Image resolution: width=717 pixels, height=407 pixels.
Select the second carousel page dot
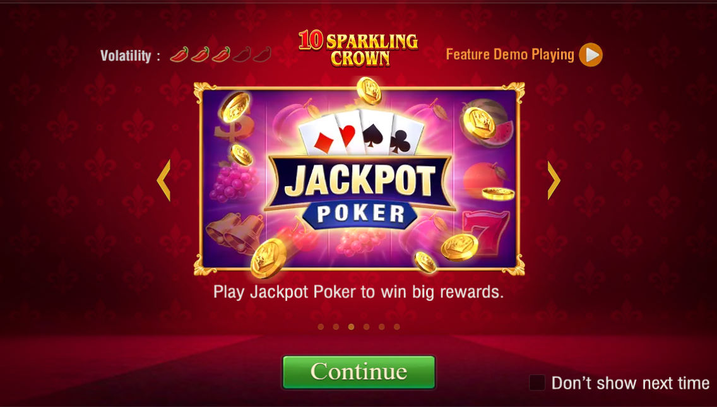336,326
